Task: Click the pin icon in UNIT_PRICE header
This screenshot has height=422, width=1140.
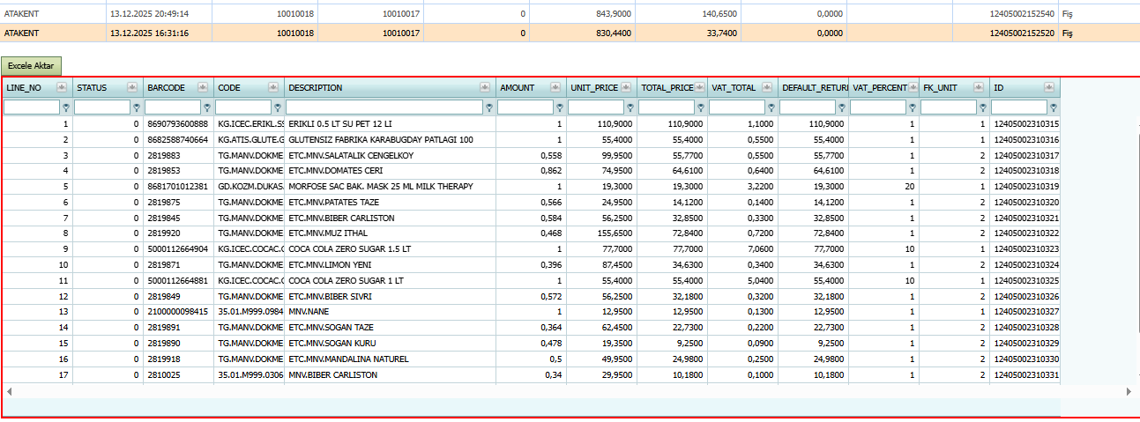Action: (626, 87)
